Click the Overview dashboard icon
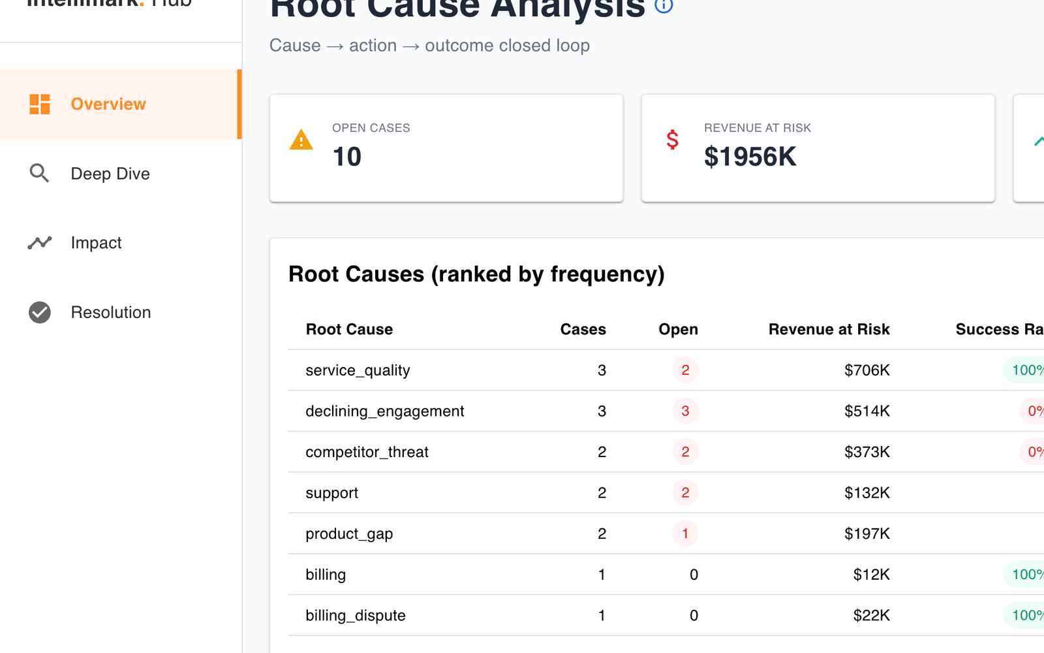The image size is (1044, 653). coord(40,104)
